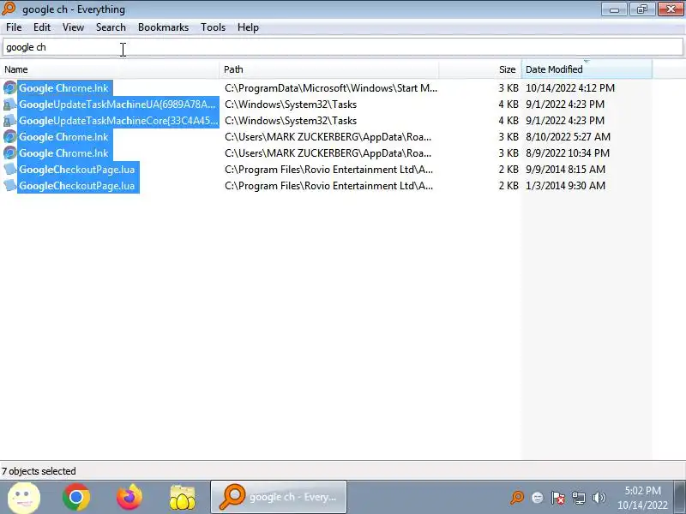This screenshot has width=686, height=514.
Task: Sort results by the Size column header
Action: click(480, 69)
